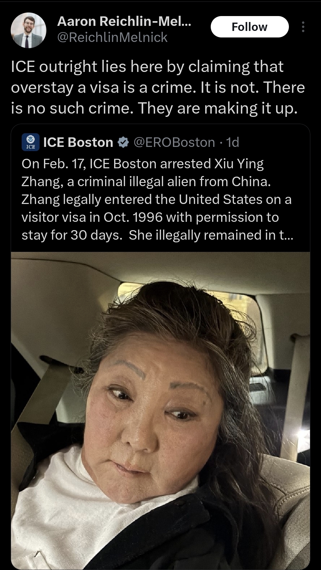Tap the 'visitor visa in Oct. 1996' line
The image size is (321, 570).
(150, 217)
